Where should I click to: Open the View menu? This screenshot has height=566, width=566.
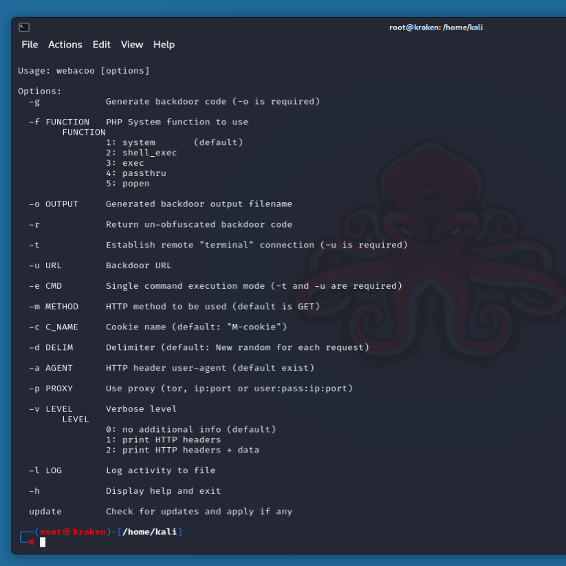(132, 45)
